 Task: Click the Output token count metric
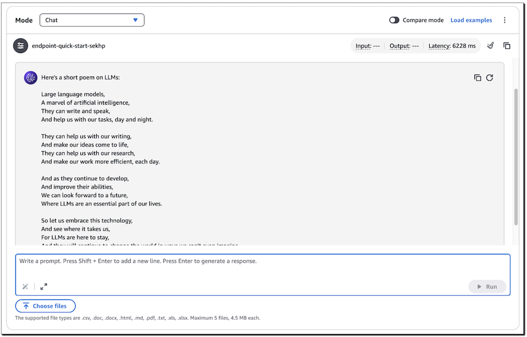pos(404,46)
